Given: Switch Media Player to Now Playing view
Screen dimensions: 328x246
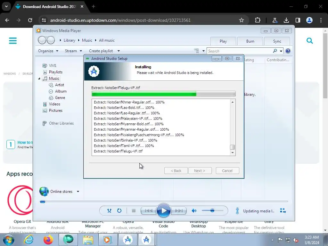Looking at the screenshot, I should (x=283, y=211).
